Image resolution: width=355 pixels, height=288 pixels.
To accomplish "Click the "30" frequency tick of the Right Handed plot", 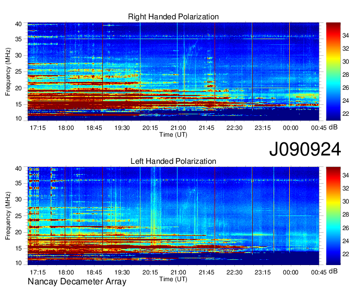I will click(x=19, y=55).
